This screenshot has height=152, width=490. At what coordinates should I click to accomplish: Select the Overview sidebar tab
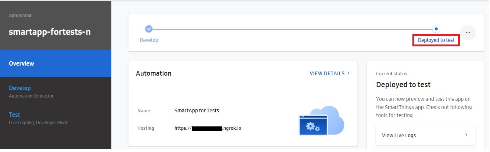point(56,63)
